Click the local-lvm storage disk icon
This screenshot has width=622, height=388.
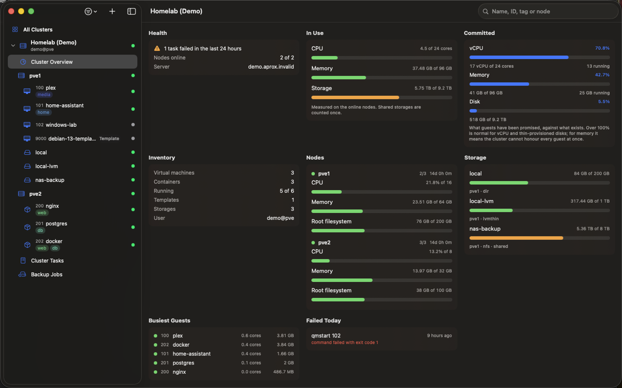pyautogui.click(x=27, y=166)
